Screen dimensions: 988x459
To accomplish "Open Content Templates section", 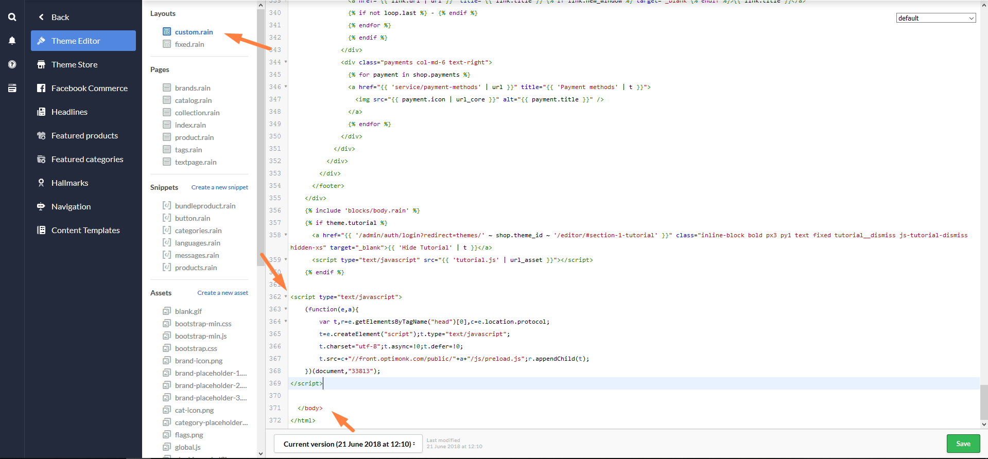I will (x=85, y=230).
